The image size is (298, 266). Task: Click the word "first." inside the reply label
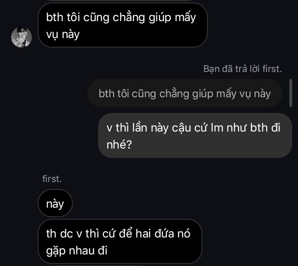click(x=272, y=69)
